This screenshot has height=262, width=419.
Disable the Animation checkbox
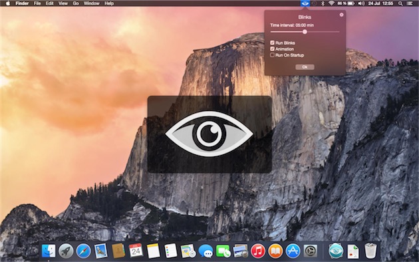[x=272, y=49]
